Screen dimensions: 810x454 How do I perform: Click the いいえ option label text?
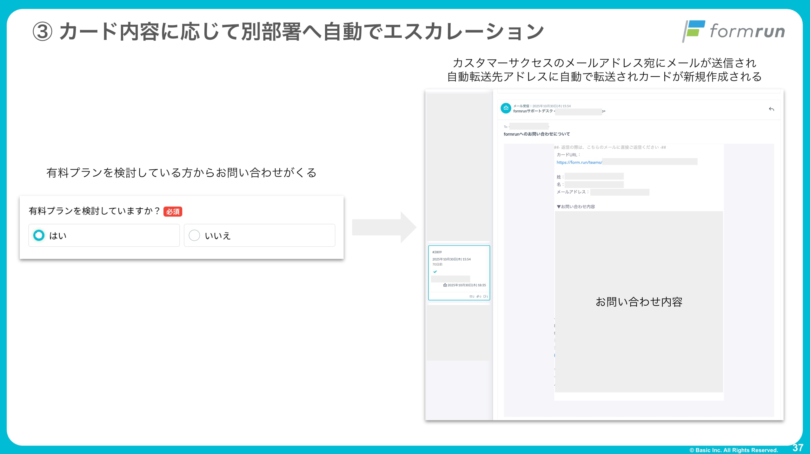tap(217, 236)
